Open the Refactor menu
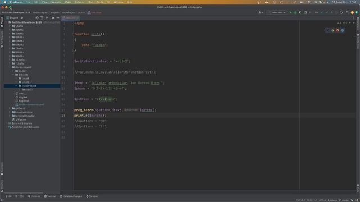The height and width of the screenshot is (202, 360). pyautogui.click(x=80, y=2)
